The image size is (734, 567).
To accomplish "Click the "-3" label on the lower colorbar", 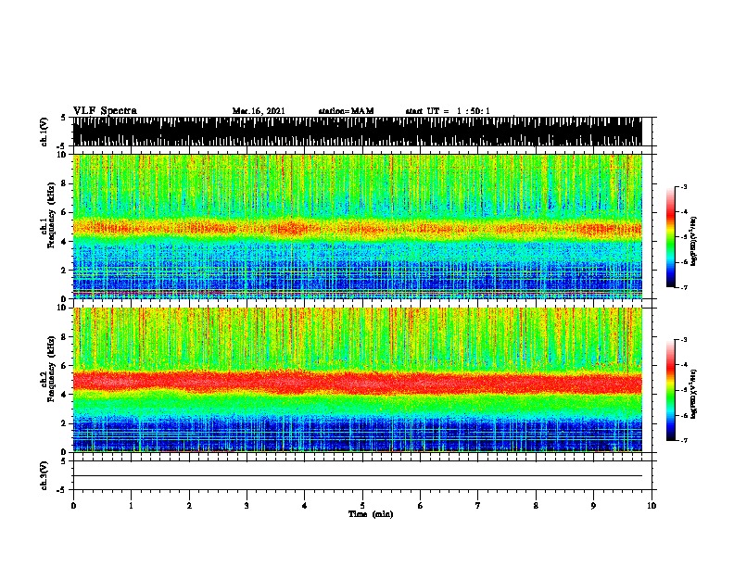I will [683, 340].
